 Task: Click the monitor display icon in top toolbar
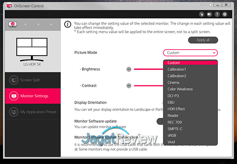pyautogui.click(x=209, y=14)
